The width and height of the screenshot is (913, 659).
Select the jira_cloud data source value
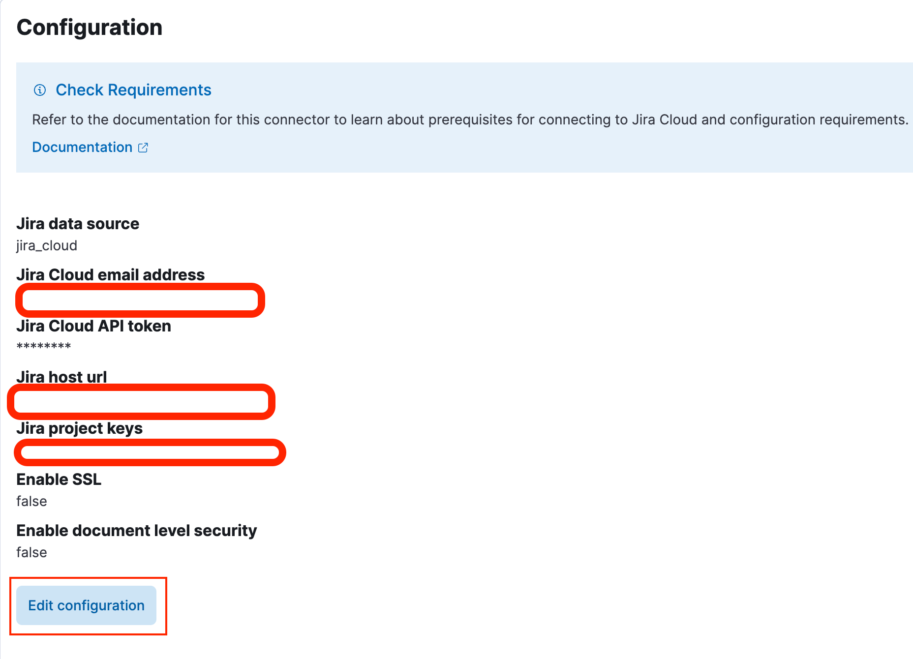[x=47, y=245]
